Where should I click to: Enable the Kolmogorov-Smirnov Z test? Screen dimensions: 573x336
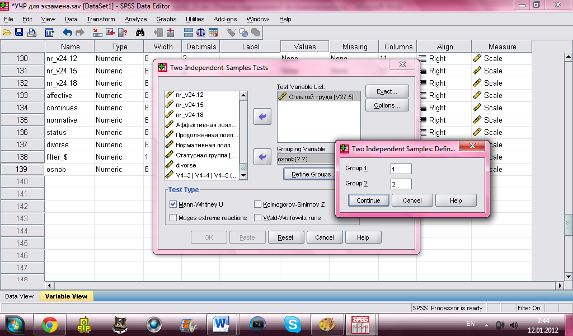[x=257, y=204]
